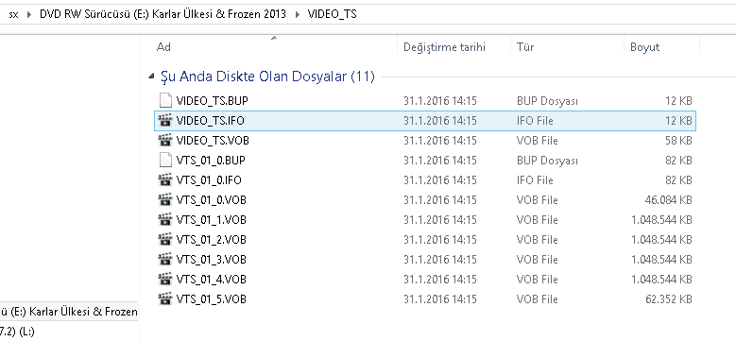Click the date of VTS_01_3.VOB row
This screenshot has width=736, height=341.
tap(440, 260)
